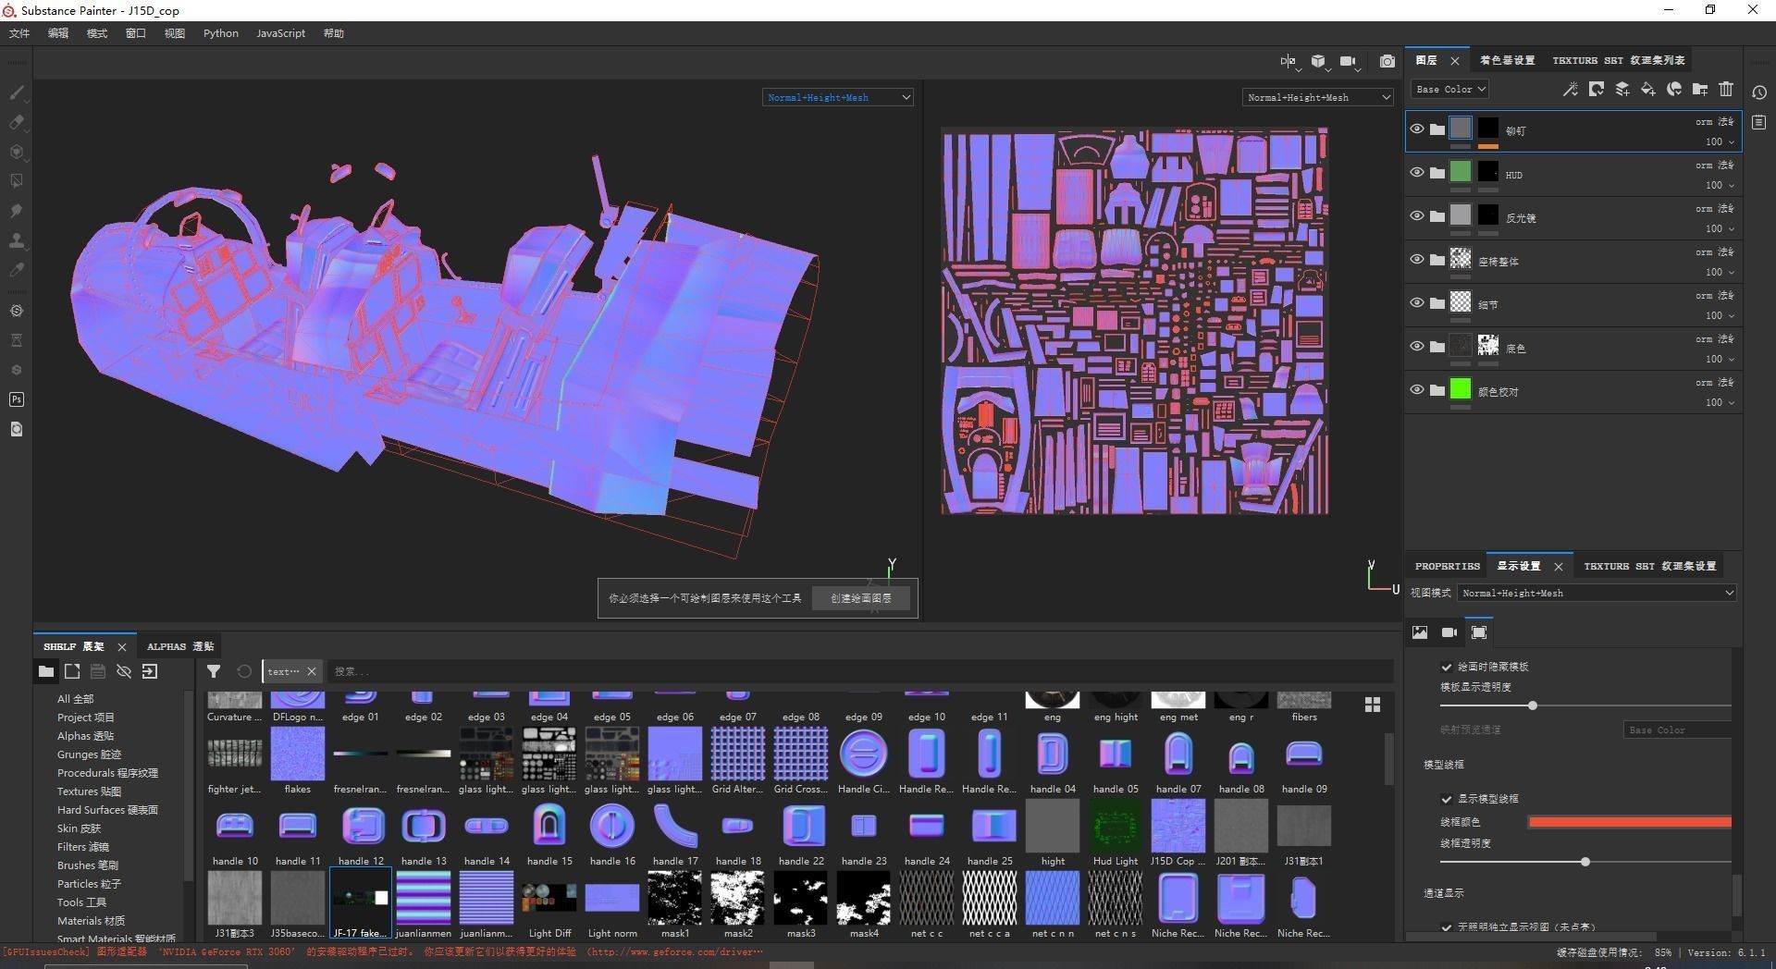
Task: Select Hard Surfaces 硬表面 shelf category
Action: coord(107,810)
